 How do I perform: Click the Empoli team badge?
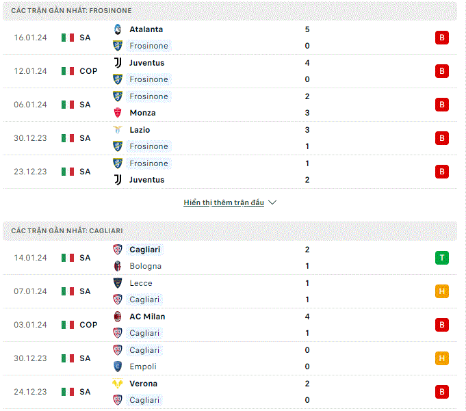[x=118, y=367]
